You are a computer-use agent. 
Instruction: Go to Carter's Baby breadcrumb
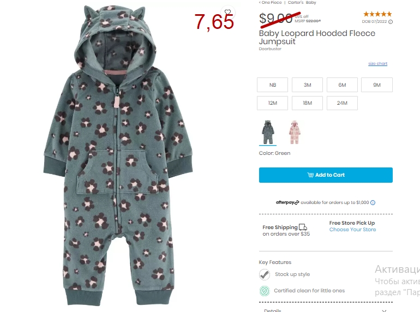coord(302,2)
